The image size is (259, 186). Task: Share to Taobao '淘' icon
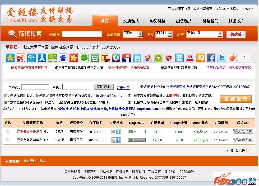pos(201,58)
